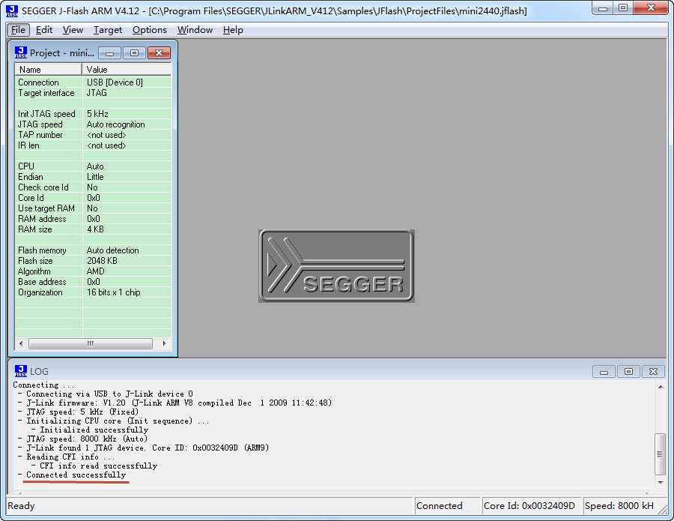Open the Help menu

pos(233,30)
